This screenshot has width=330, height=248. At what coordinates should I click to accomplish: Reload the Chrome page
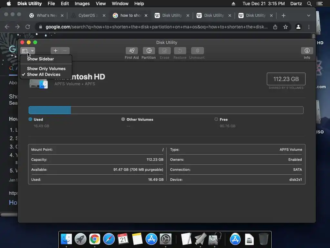click(x=28, y=27)
